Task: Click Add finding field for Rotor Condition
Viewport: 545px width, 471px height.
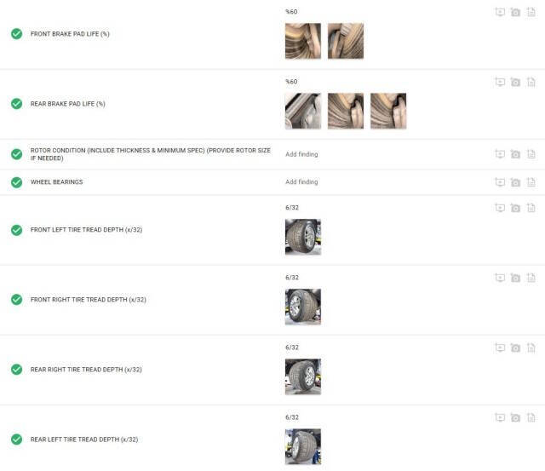Action: coord(301,154)
